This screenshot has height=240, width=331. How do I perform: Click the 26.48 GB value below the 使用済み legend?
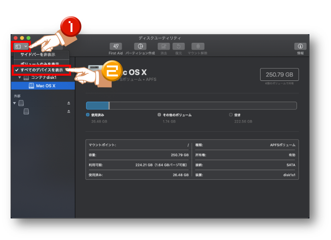(x=99, y=121)
